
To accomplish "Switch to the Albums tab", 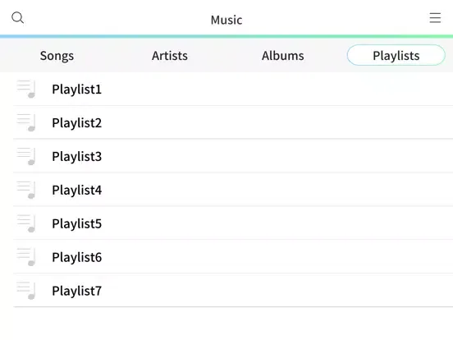I will coord(283,56).
